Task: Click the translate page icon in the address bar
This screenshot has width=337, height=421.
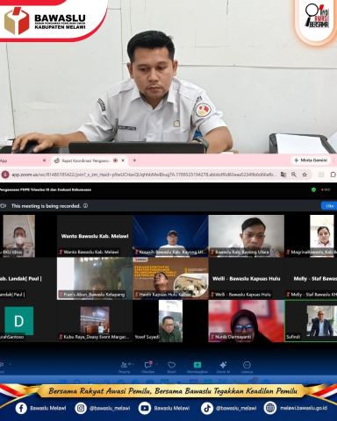Action: [283, 175]
